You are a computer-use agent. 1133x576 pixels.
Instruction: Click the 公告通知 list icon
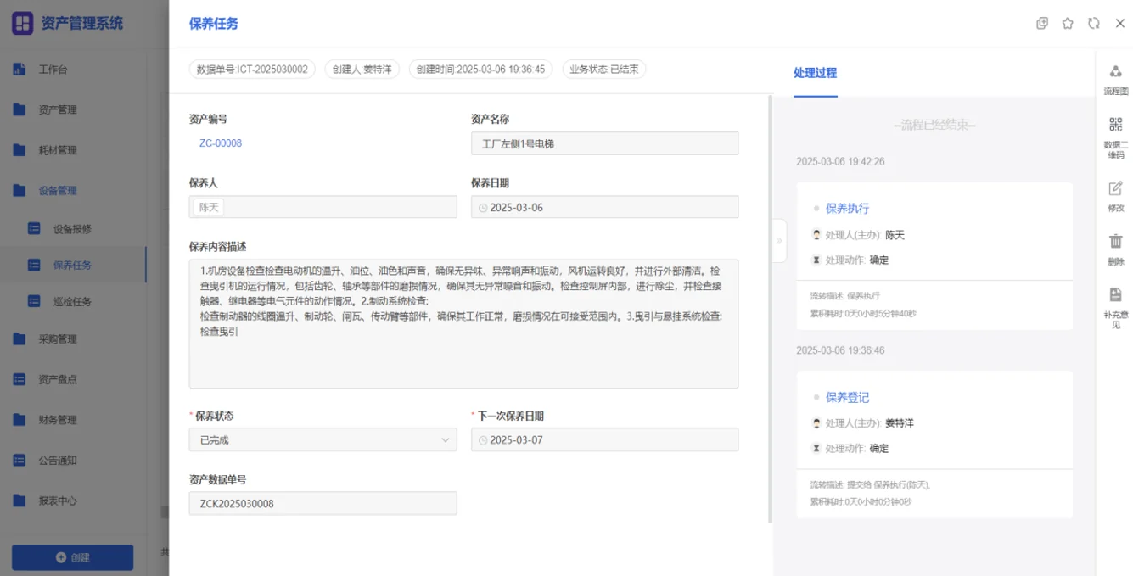pyautogui.click(x=19, y=461)
